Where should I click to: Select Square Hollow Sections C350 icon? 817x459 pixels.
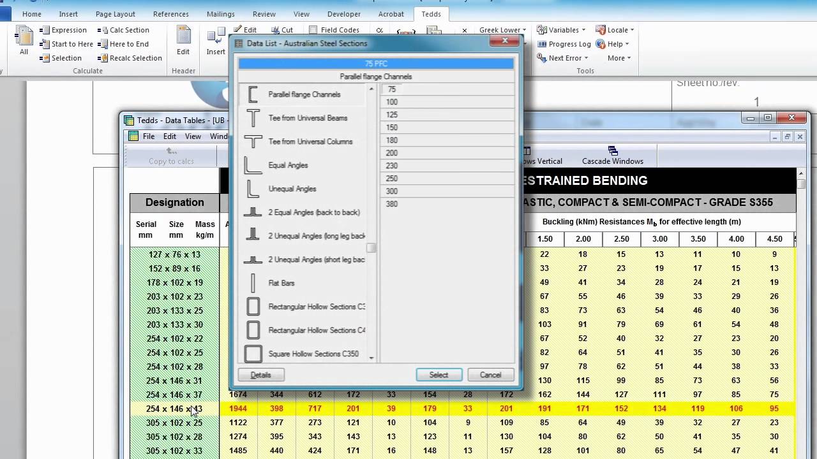tap(253, 354)
